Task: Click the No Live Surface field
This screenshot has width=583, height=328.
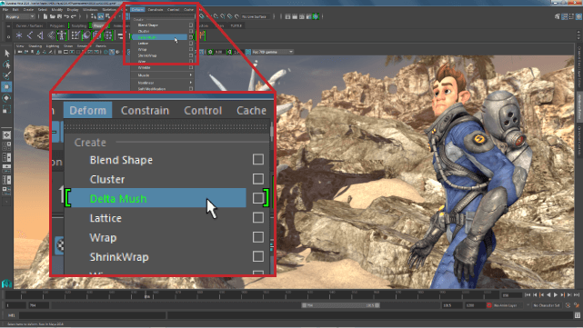Action: coord(256,16)
